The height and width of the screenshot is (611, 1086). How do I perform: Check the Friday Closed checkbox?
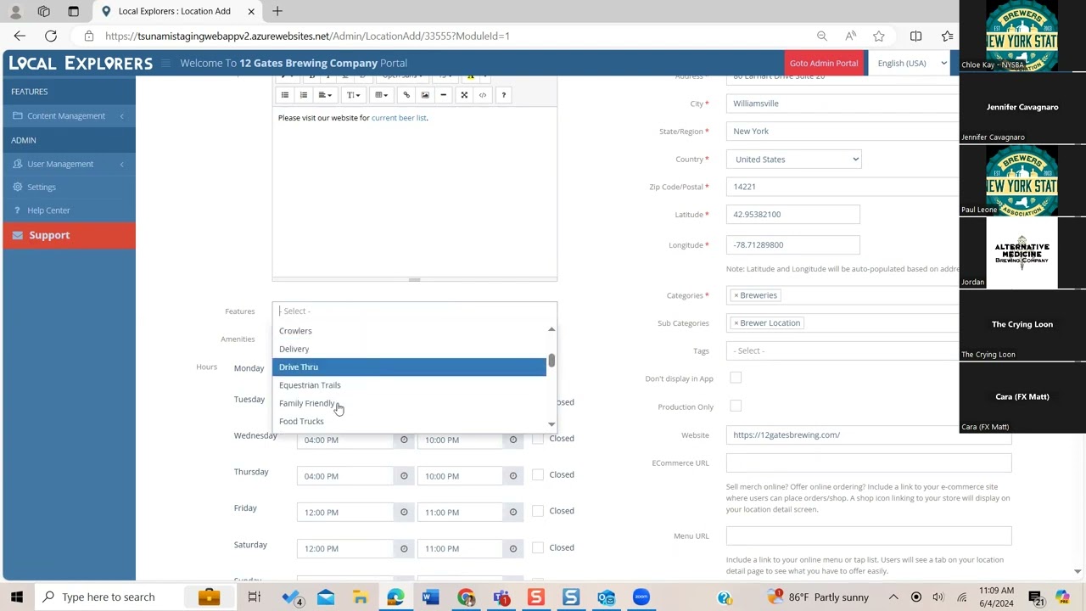click(538, 511)
